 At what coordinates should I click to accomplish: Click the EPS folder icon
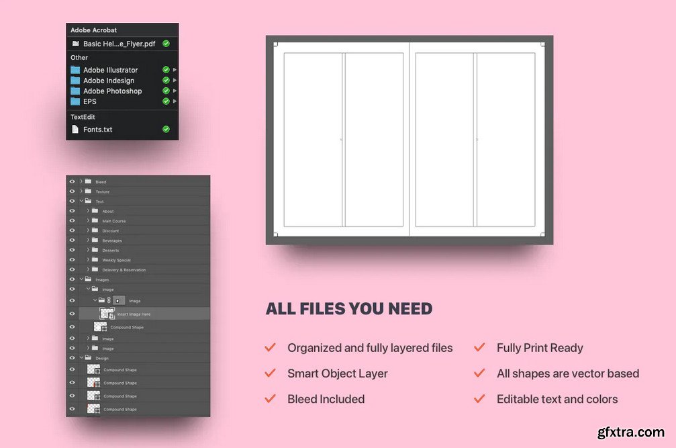75,102
